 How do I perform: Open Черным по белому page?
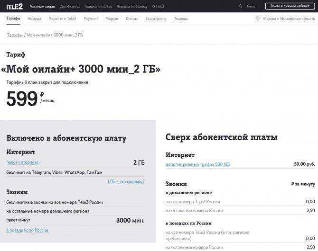pyautogui.click(x=132, y=7)
